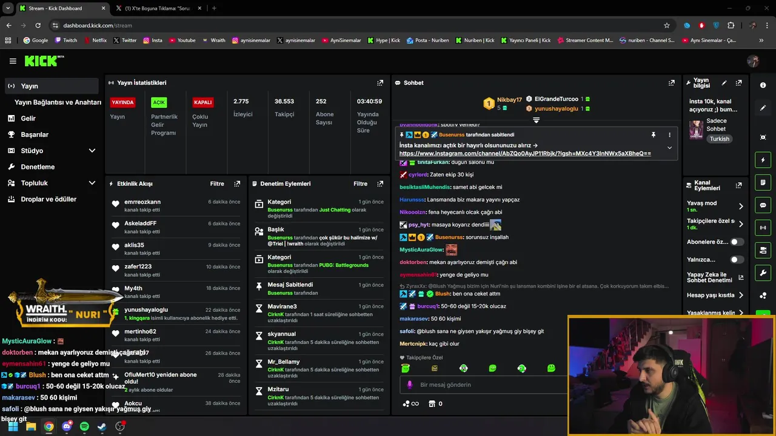Click the purple microphone icon in chat box
The width and height of the screenshot is (776, 436).
pos(409,385)
